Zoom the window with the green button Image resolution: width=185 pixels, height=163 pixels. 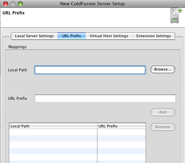20,4
